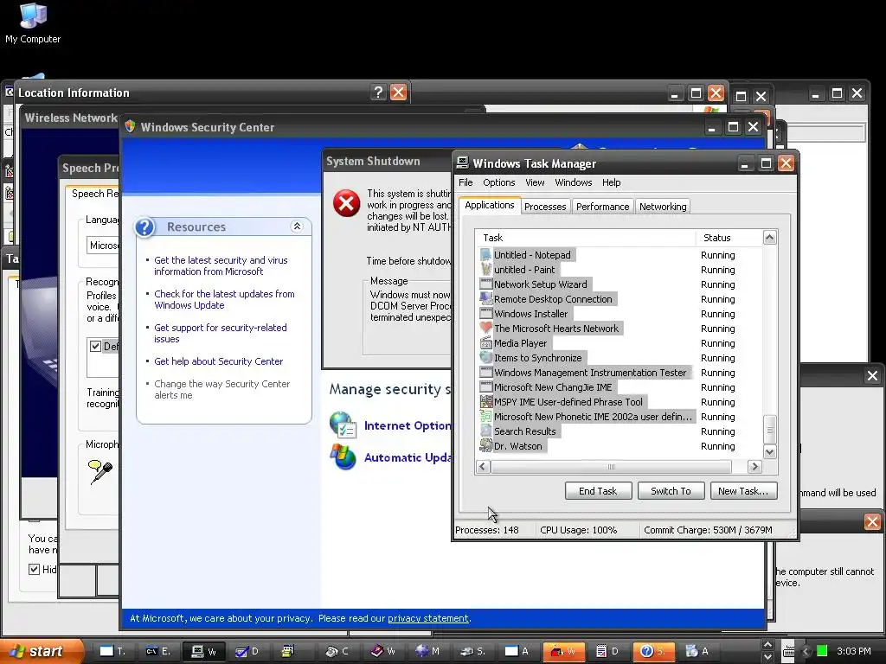Select 'Windows Management Instrumentation Tester' row
The image size is (886, 664).
[x=620, y=372]
